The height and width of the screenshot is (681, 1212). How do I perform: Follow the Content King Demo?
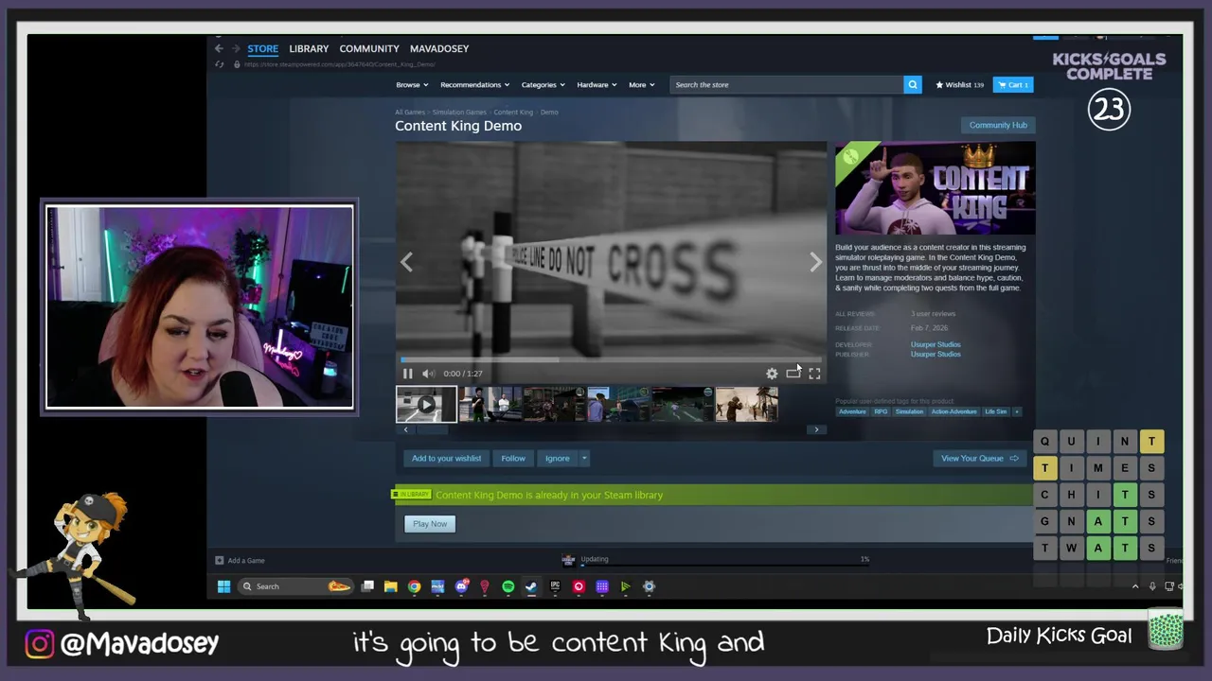click(x=513, y=459)
